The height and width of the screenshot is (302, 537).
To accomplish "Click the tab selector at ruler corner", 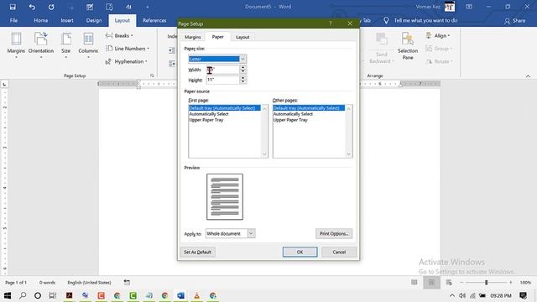I will tap(4, 84).
